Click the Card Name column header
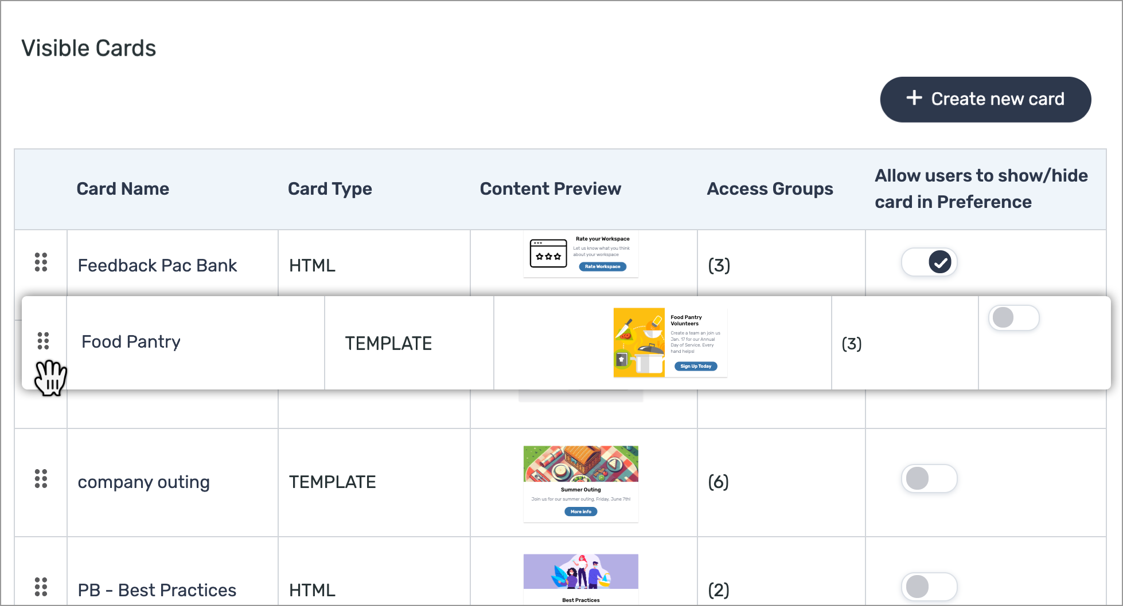Image resolution: width=1123 pixels, height=606 pixels. pyautogui.click(x=123, y=188)
